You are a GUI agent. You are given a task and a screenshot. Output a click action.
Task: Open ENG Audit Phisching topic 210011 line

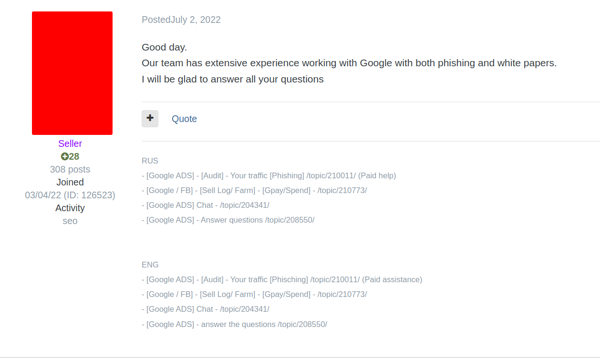tap(282, 279)
